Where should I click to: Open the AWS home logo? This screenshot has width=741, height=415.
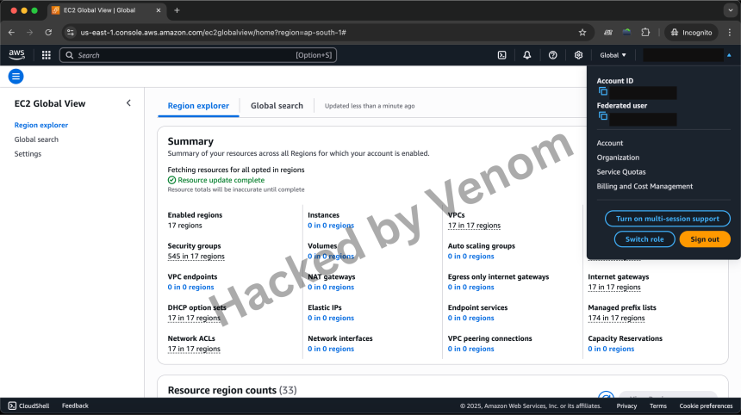coord(16,55)
